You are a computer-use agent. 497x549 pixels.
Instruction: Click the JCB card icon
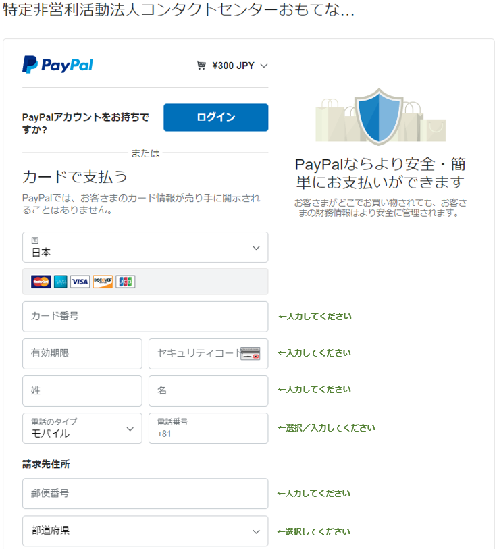coord(126,282)
